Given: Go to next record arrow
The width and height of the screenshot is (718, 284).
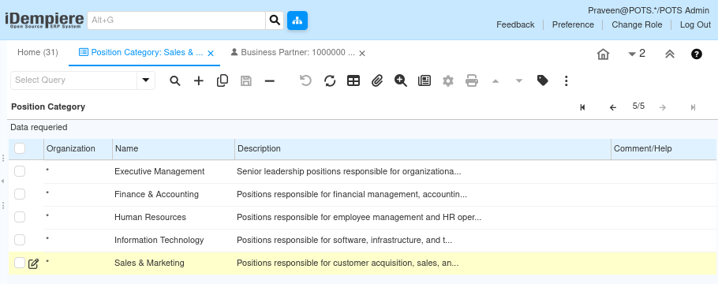Looking at the screenshot, I should coord(662,107).
